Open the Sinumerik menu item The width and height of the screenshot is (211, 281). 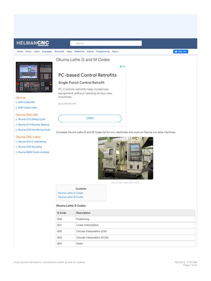pos(59,52)
